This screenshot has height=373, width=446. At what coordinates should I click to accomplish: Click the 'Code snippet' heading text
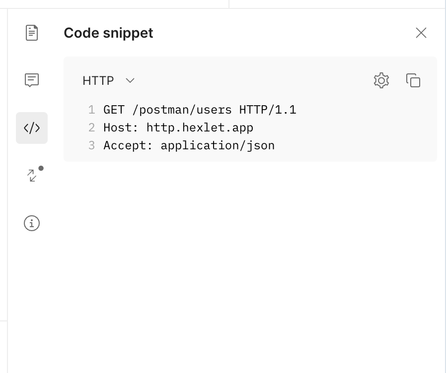click(108, 33)
